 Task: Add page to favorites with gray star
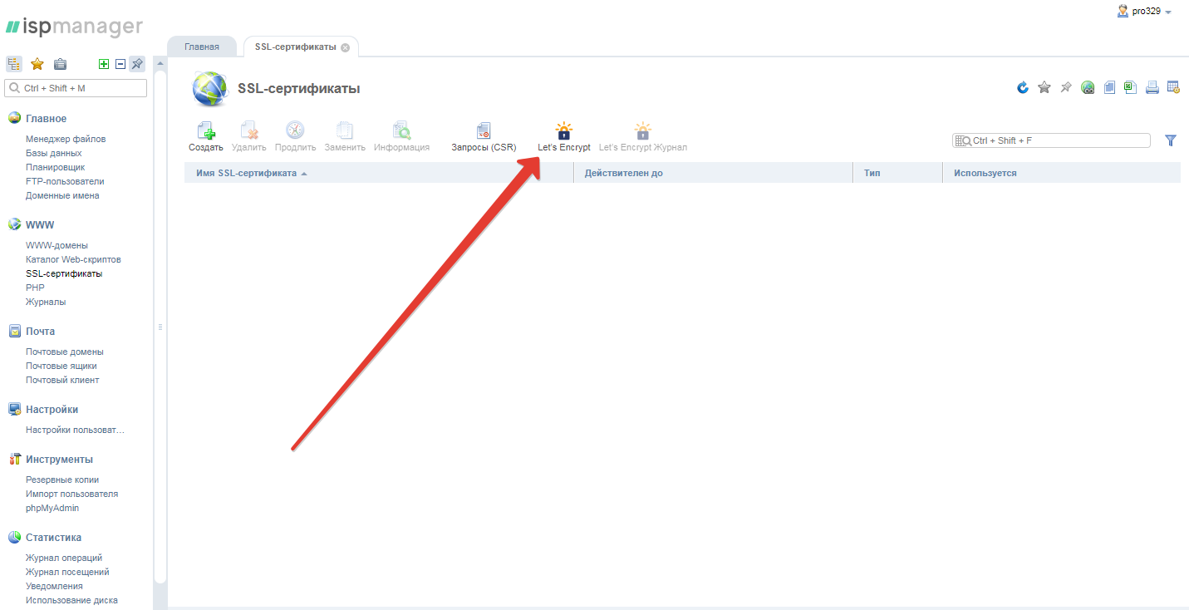(1044, 87)
